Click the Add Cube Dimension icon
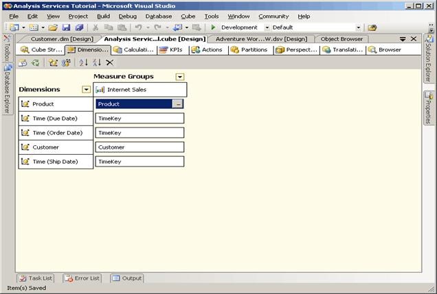 click(x=53, y=62)
